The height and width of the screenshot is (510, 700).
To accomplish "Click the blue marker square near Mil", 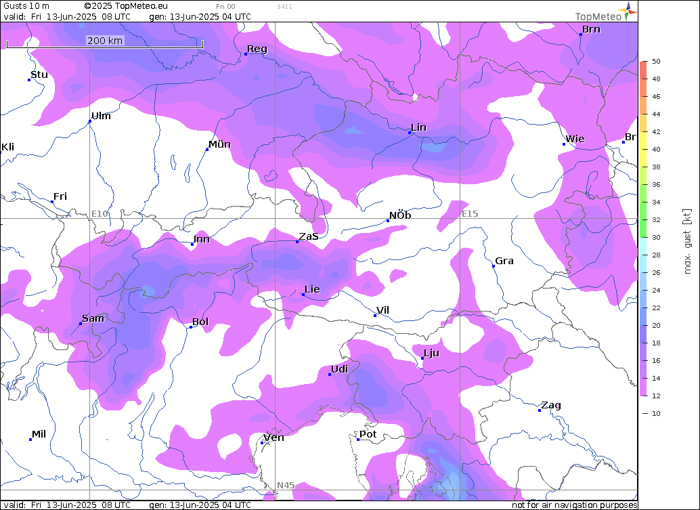I will pyautogui.click(x=30, y=440).
